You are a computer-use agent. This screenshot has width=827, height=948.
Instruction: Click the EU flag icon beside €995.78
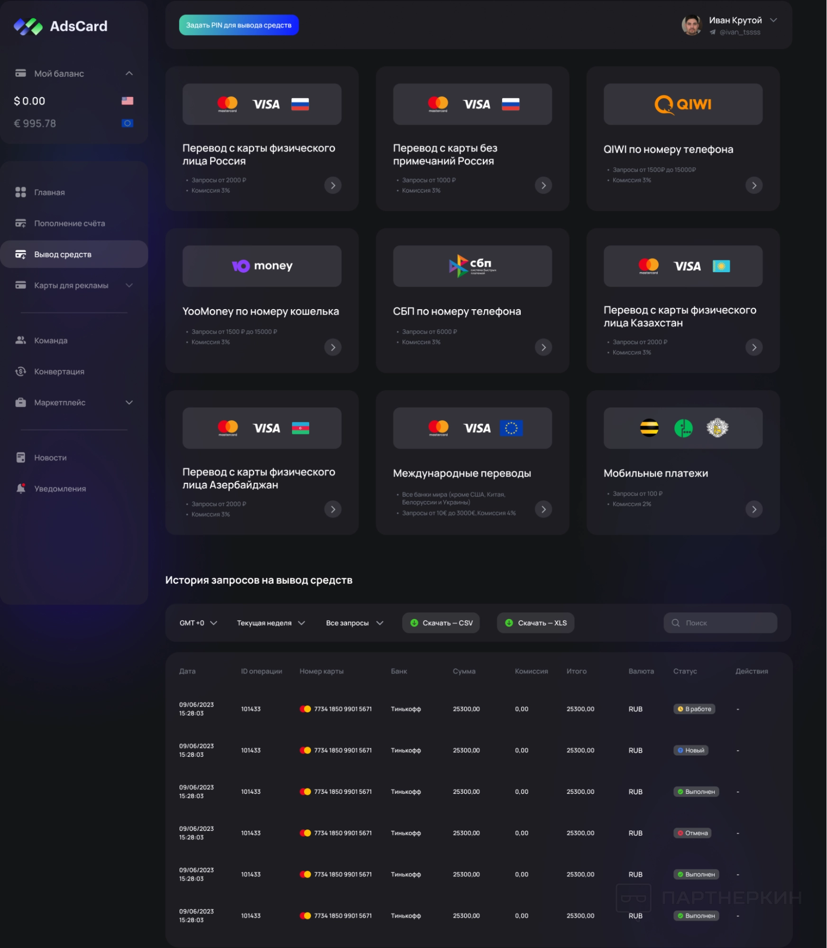tap(127, 123)
